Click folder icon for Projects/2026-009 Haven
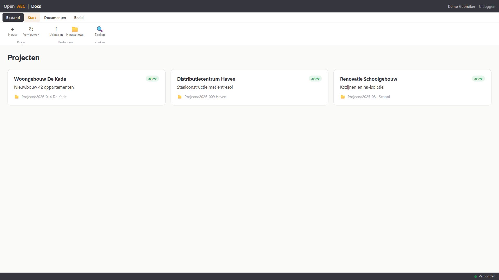499x280 pixels. point(180,97)
